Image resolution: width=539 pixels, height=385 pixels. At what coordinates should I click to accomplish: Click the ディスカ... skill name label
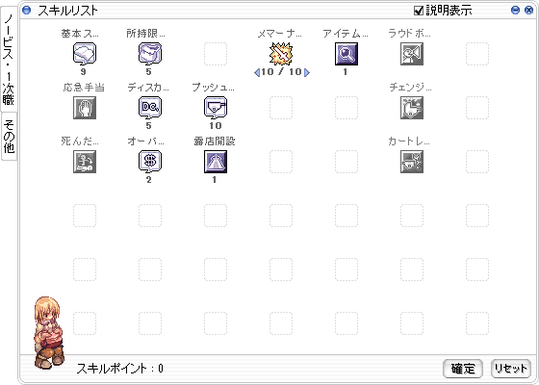pyautogui.click(x=148, y=88)
